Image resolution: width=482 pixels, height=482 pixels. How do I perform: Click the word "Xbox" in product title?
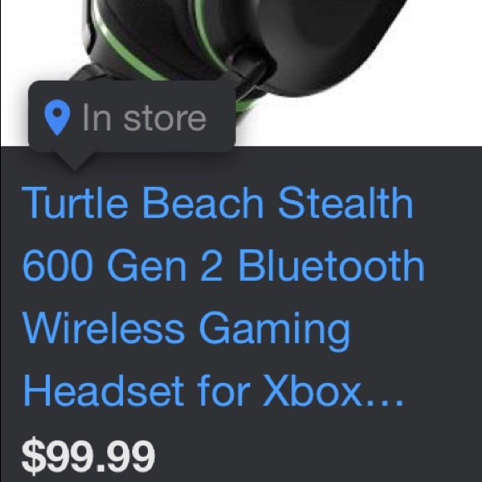coord(312,391)
